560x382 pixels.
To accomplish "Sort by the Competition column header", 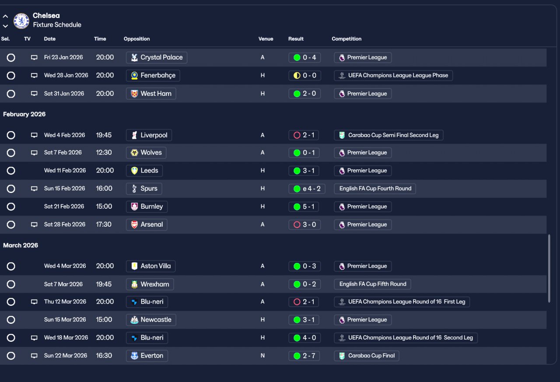I will coord(346,39).
